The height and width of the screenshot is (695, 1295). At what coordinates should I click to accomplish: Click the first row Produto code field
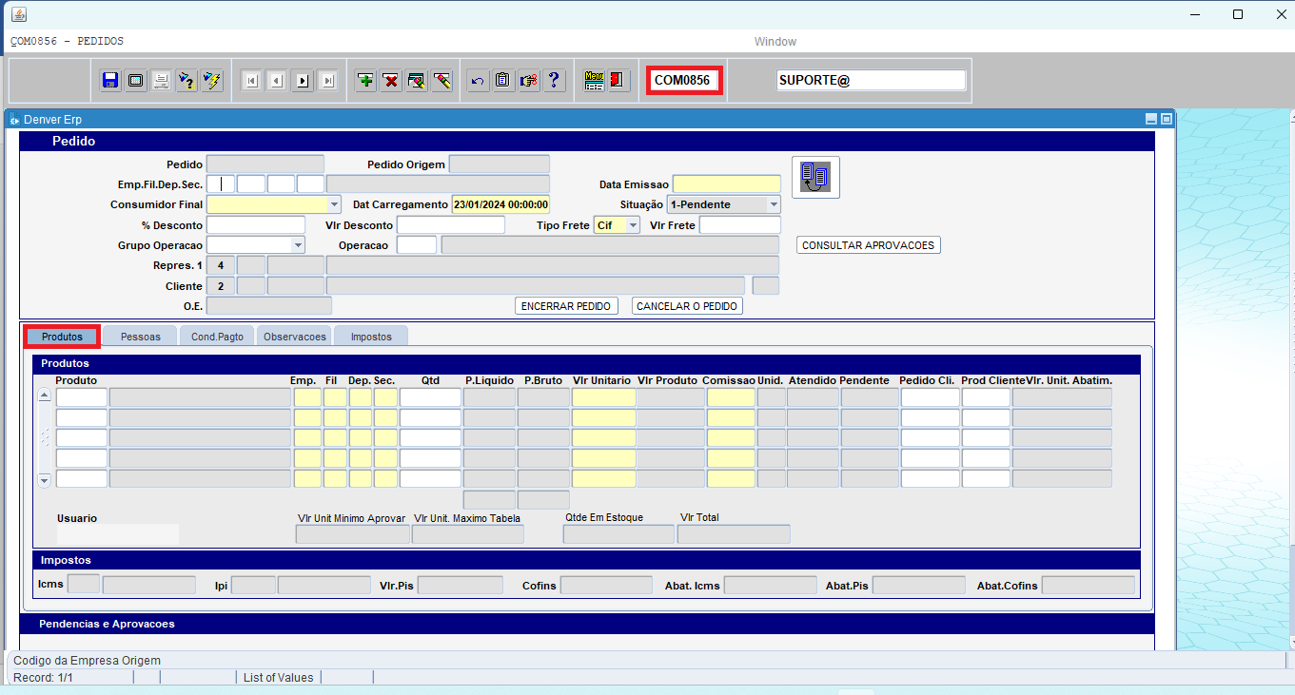point(82,397)
